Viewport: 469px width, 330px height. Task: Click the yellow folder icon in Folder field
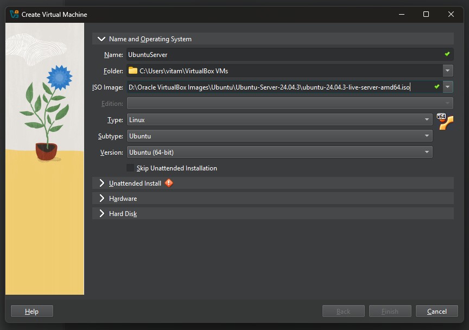tap(133, 71)
